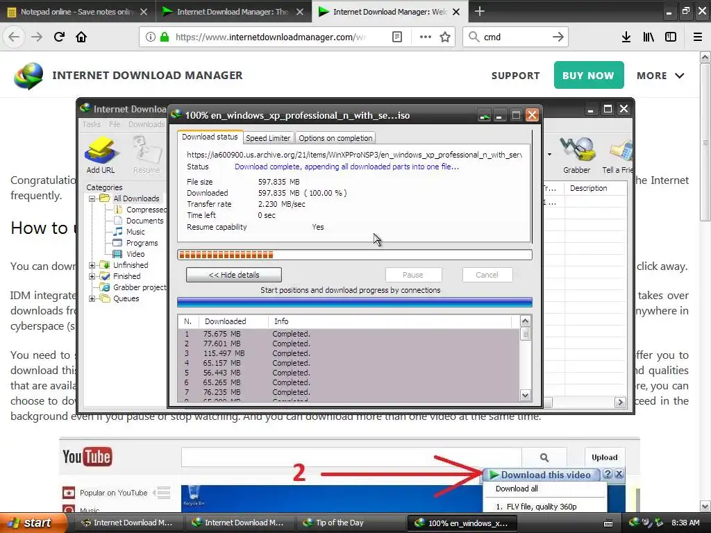Screen dimensions: 711x533
Task: Expand the Queues tree node
Action: 92,298
